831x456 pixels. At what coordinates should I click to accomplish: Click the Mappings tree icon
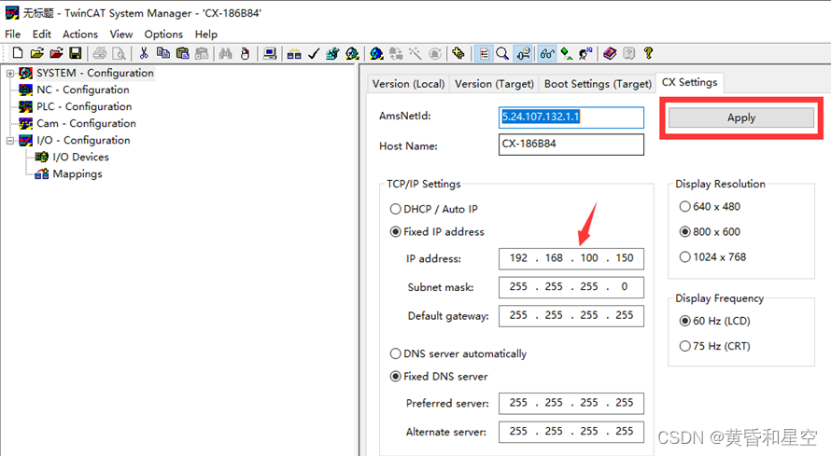point(42,174)
